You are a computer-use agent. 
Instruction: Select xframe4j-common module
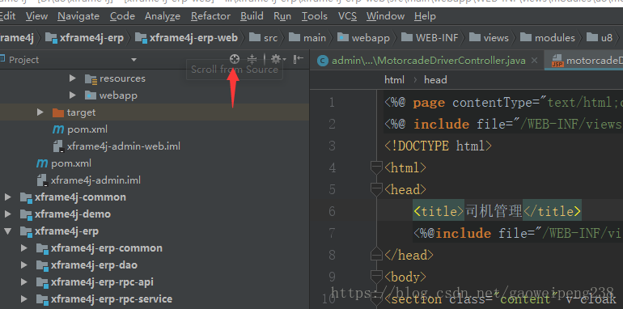(x=73, y=197)
